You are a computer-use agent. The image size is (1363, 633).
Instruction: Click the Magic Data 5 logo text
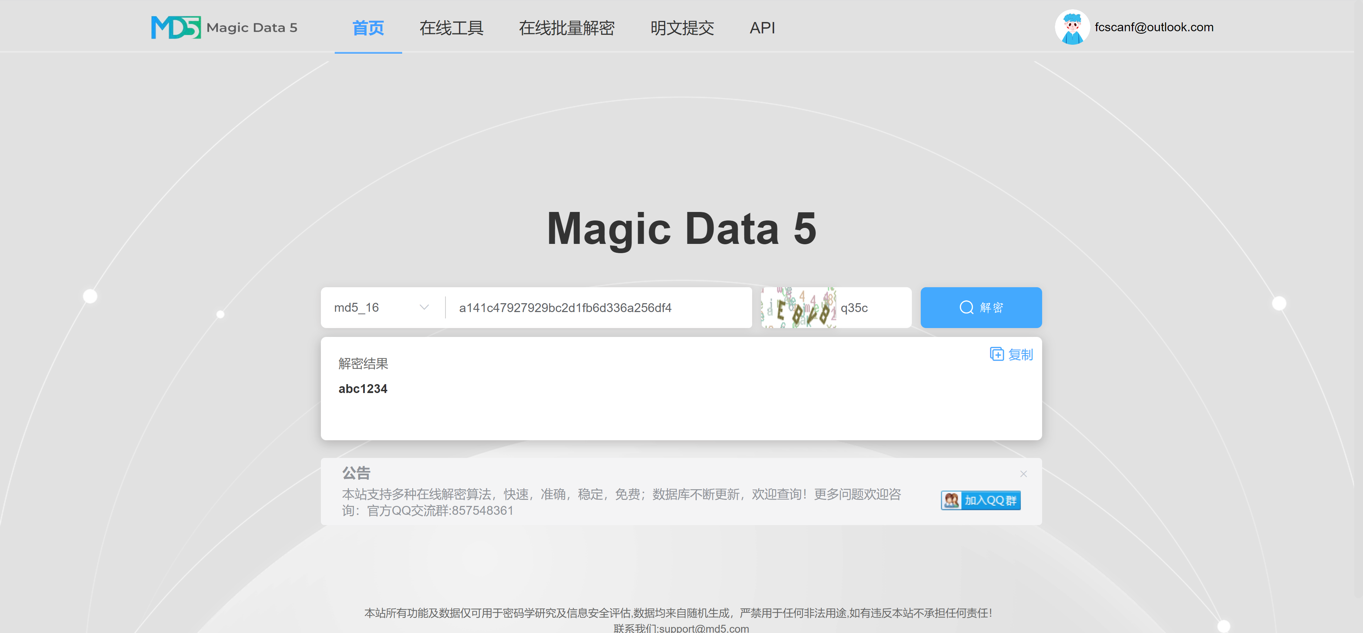click(252, 28)
